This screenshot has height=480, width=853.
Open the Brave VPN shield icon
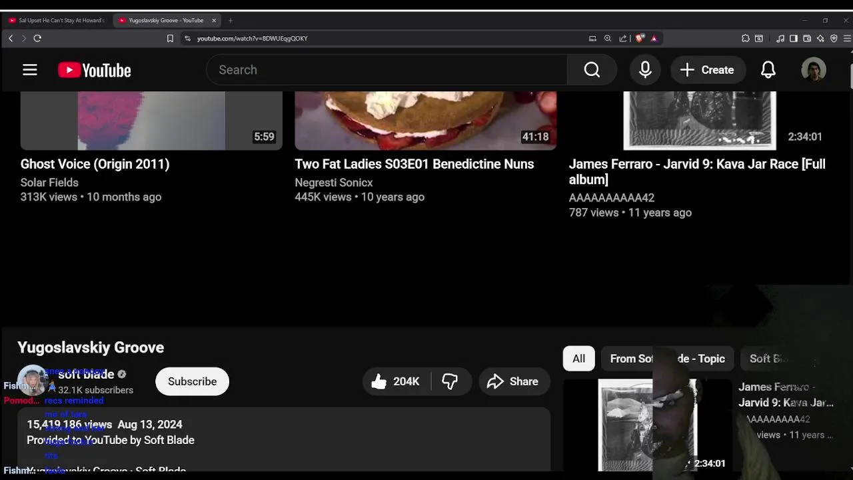(x=834, y=39)
